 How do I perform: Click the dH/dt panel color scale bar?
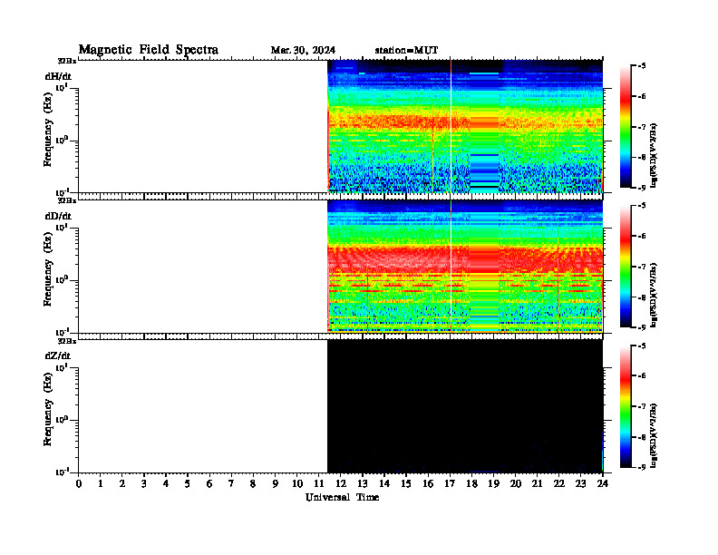click(x=626, y=127)
